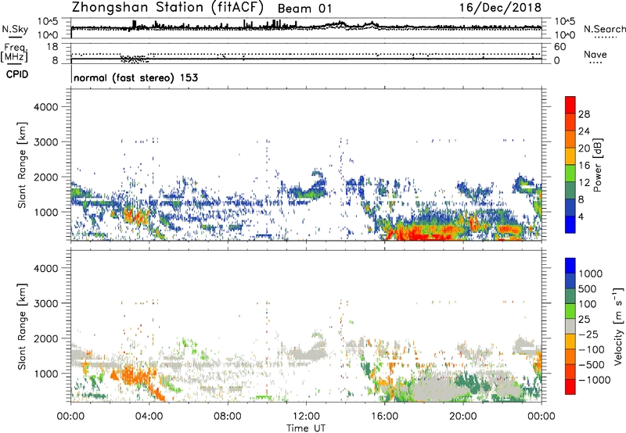Click the "N.Sky" legend label
The image size is (626, 433).
(15, 29)
